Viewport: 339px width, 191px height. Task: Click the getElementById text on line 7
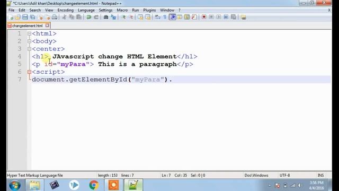tap(98, 80)
